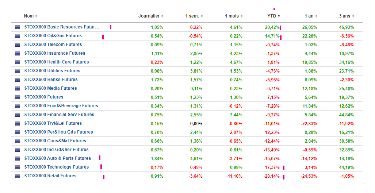Toggle the YTD column sort order
This screenshot has width=375, height=193.
pyautogui.click(x=273, y=16)
